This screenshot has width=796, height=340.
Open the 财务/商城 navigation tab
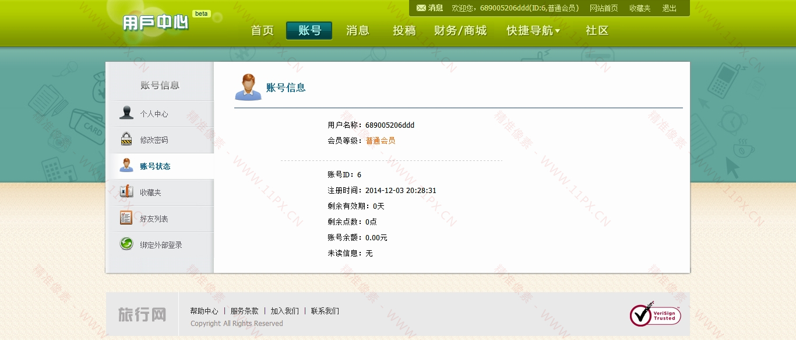click(460, 30)
